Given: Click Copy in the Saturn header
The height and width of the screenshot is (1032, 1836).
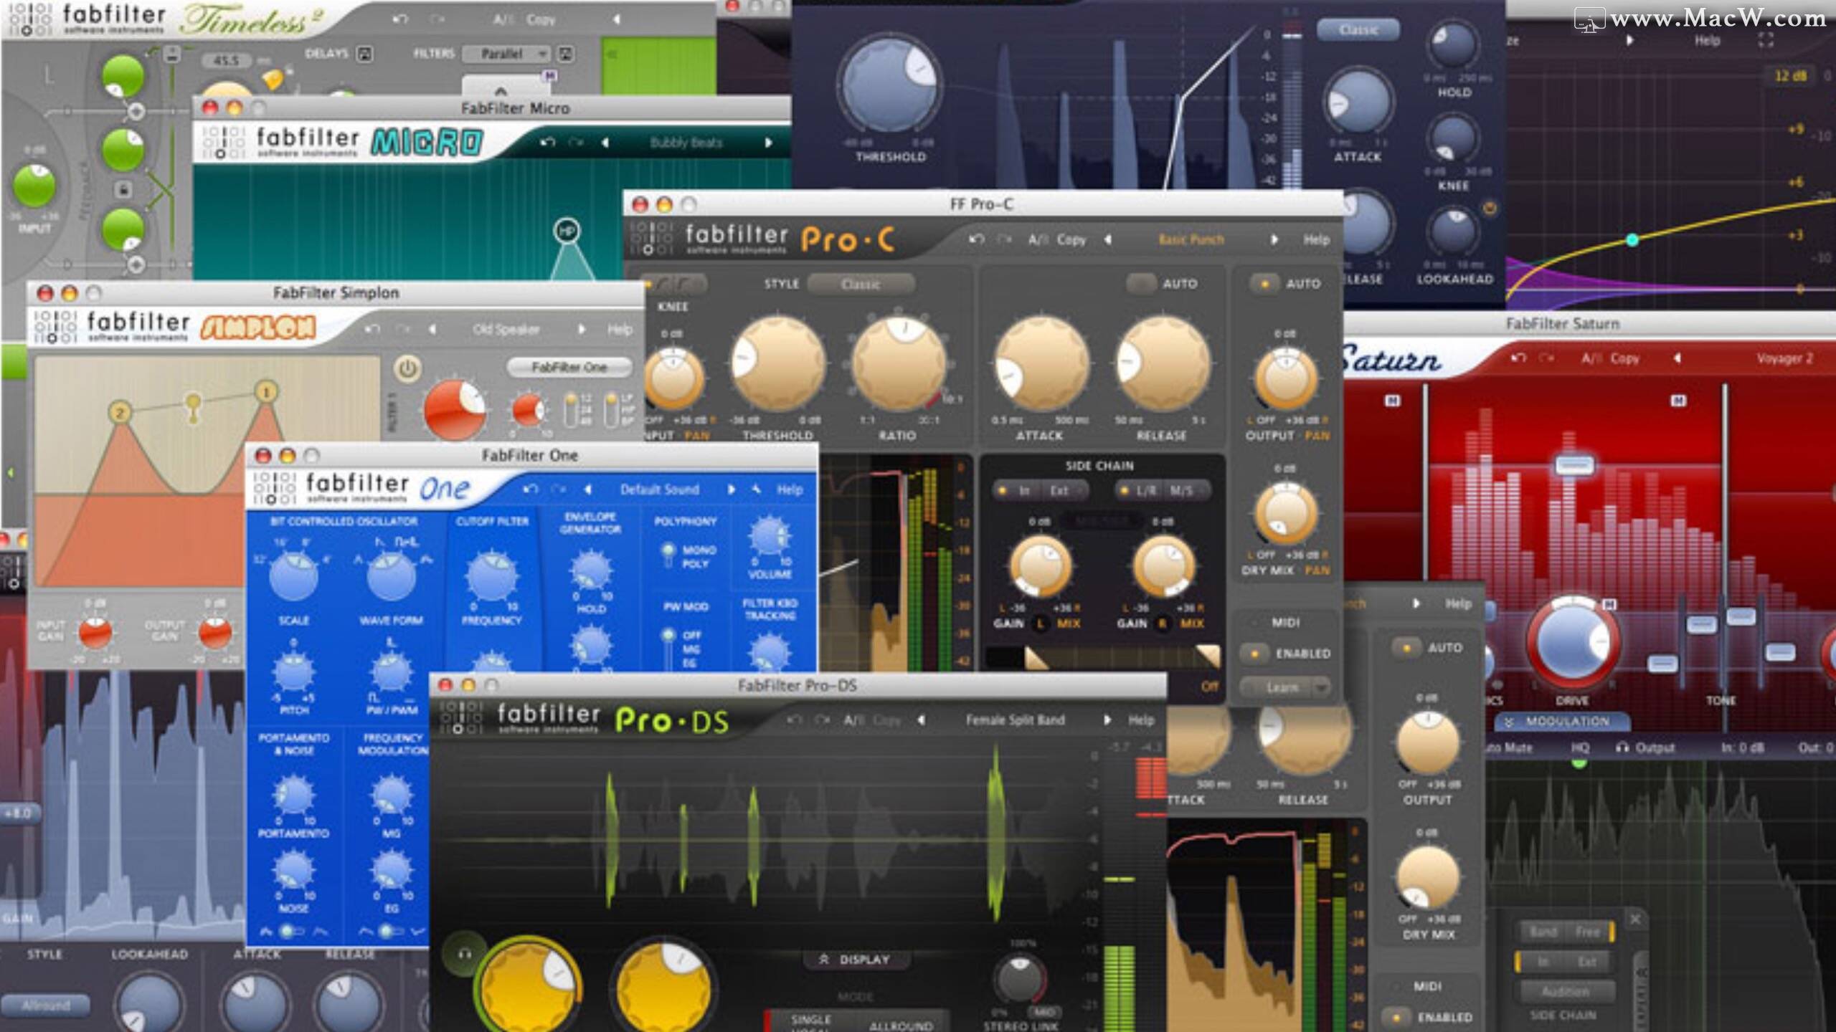Looking at the screenshot, I should pyautogui.click(x=1624, y=358).
